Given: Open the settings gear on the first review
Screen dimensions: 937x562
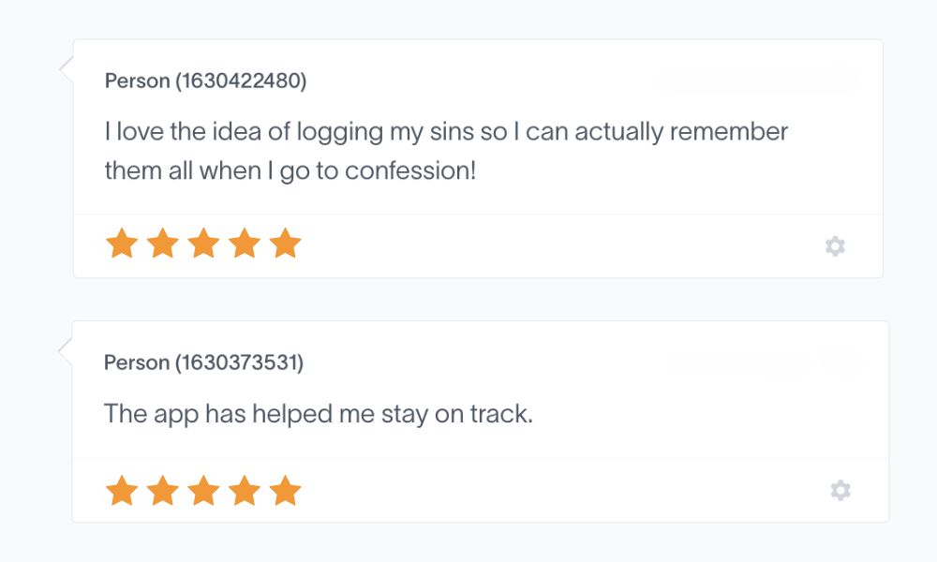Looking at the screenshot, I should pos(836,245).
